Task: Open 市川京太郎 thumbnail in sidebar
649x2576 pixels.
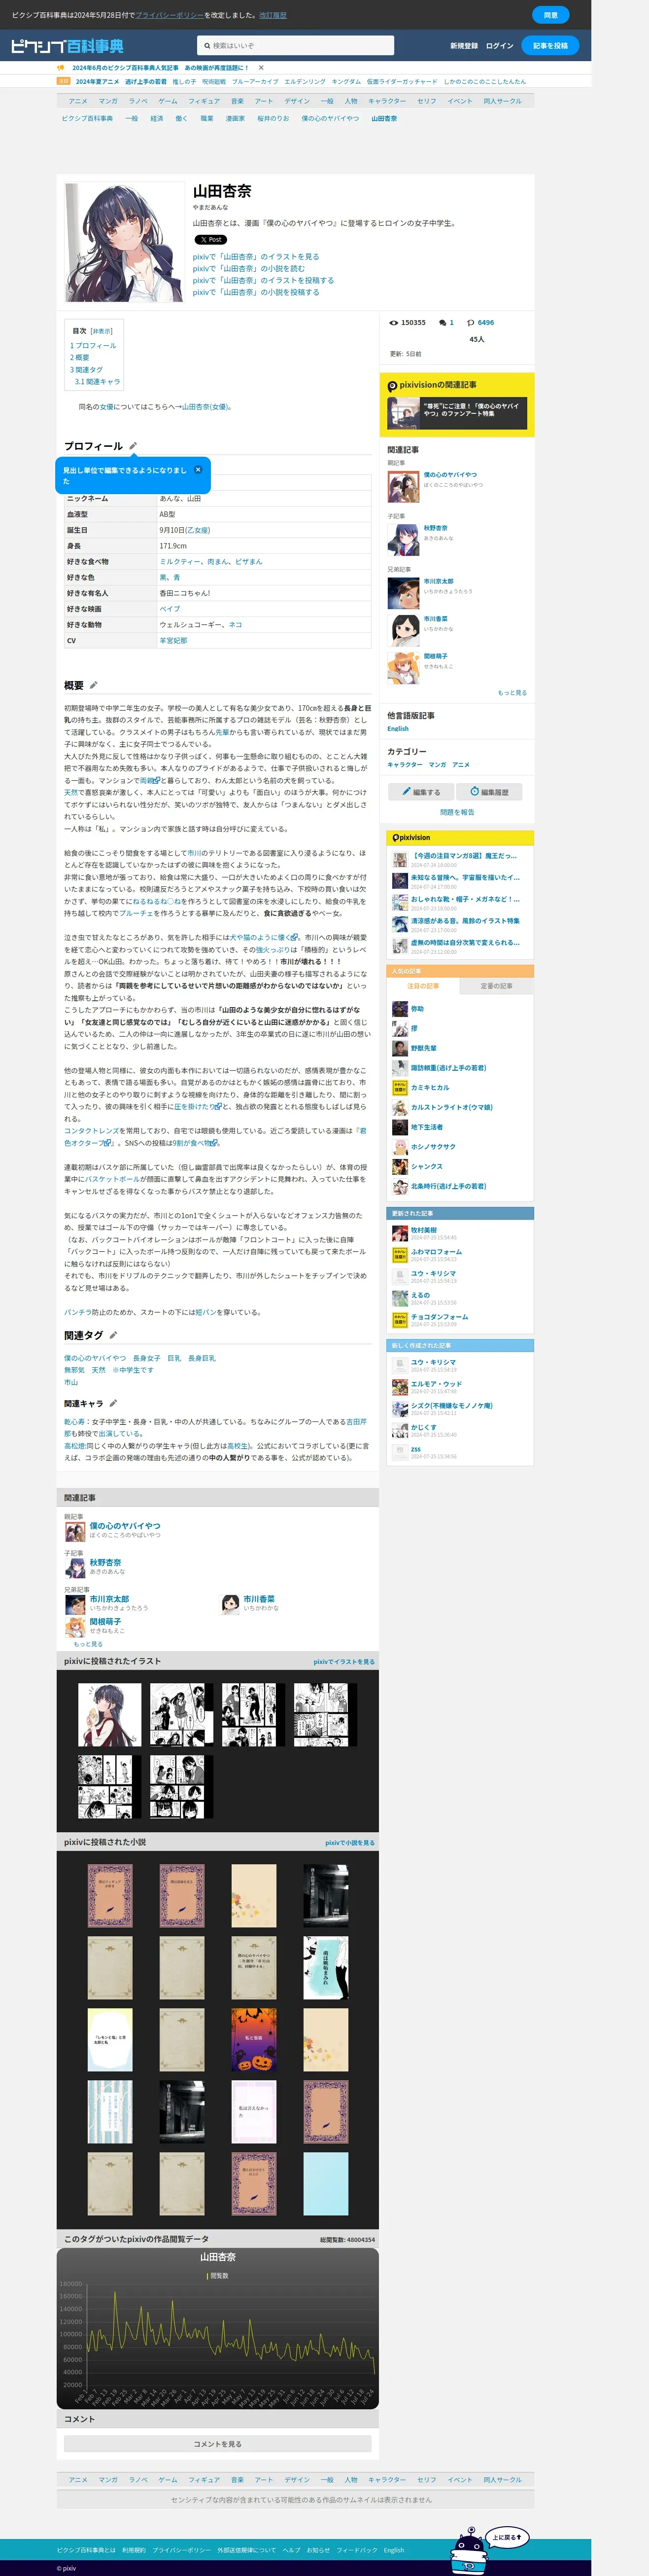Action: [x=404, y=592]
